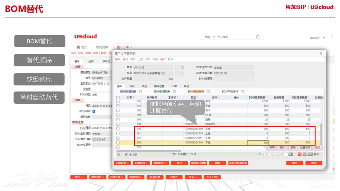The height and width of the screenshot is (191, 340).
Task: Check the row 140 checkbox
Action: click(x=118, y=106)
